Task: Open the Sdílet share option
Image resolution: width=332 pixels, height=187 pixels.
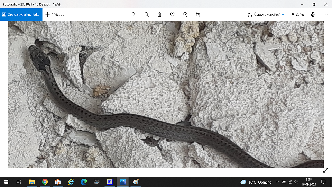Action: tap(297, 15)
